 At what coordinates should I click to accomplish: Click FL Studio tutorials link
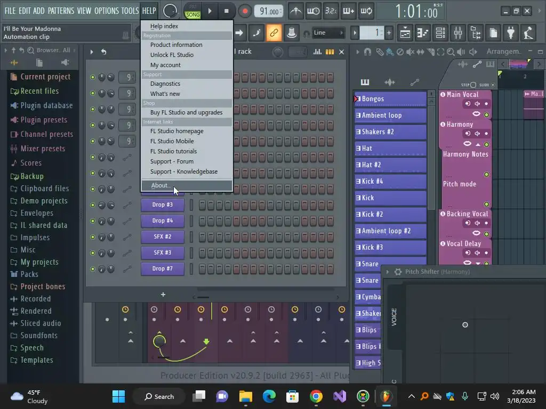187,151
